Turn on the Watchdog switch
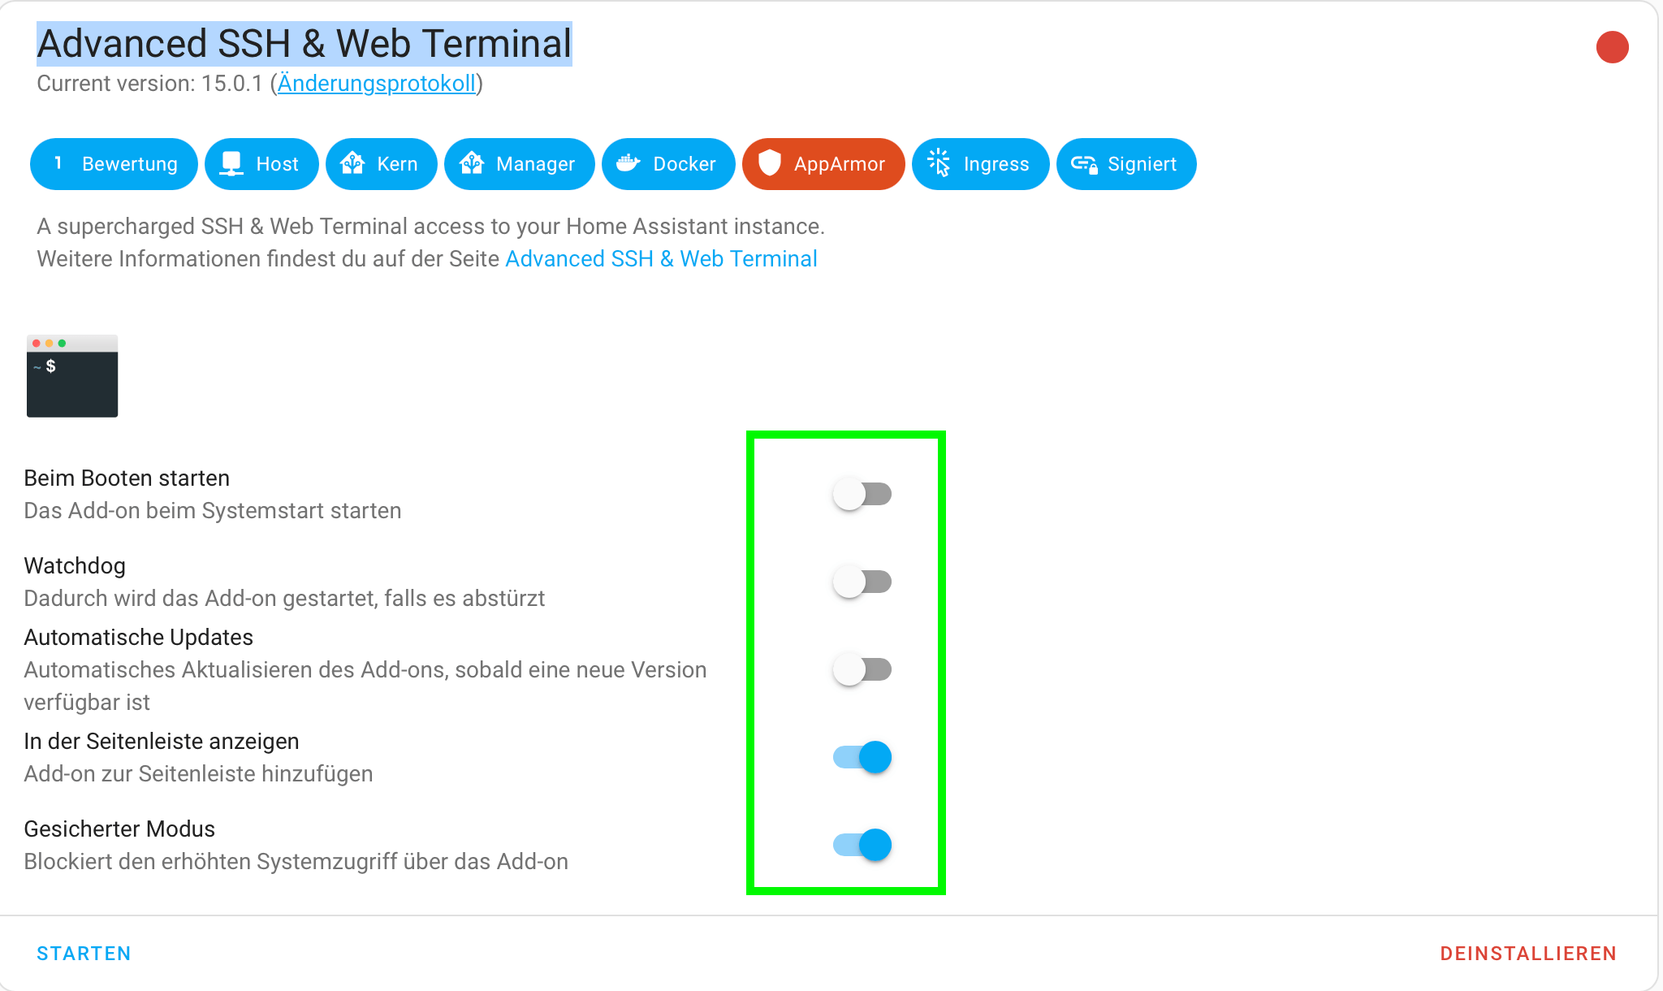Viewport: 1663px width, 991px height. (x=862, y=582)
